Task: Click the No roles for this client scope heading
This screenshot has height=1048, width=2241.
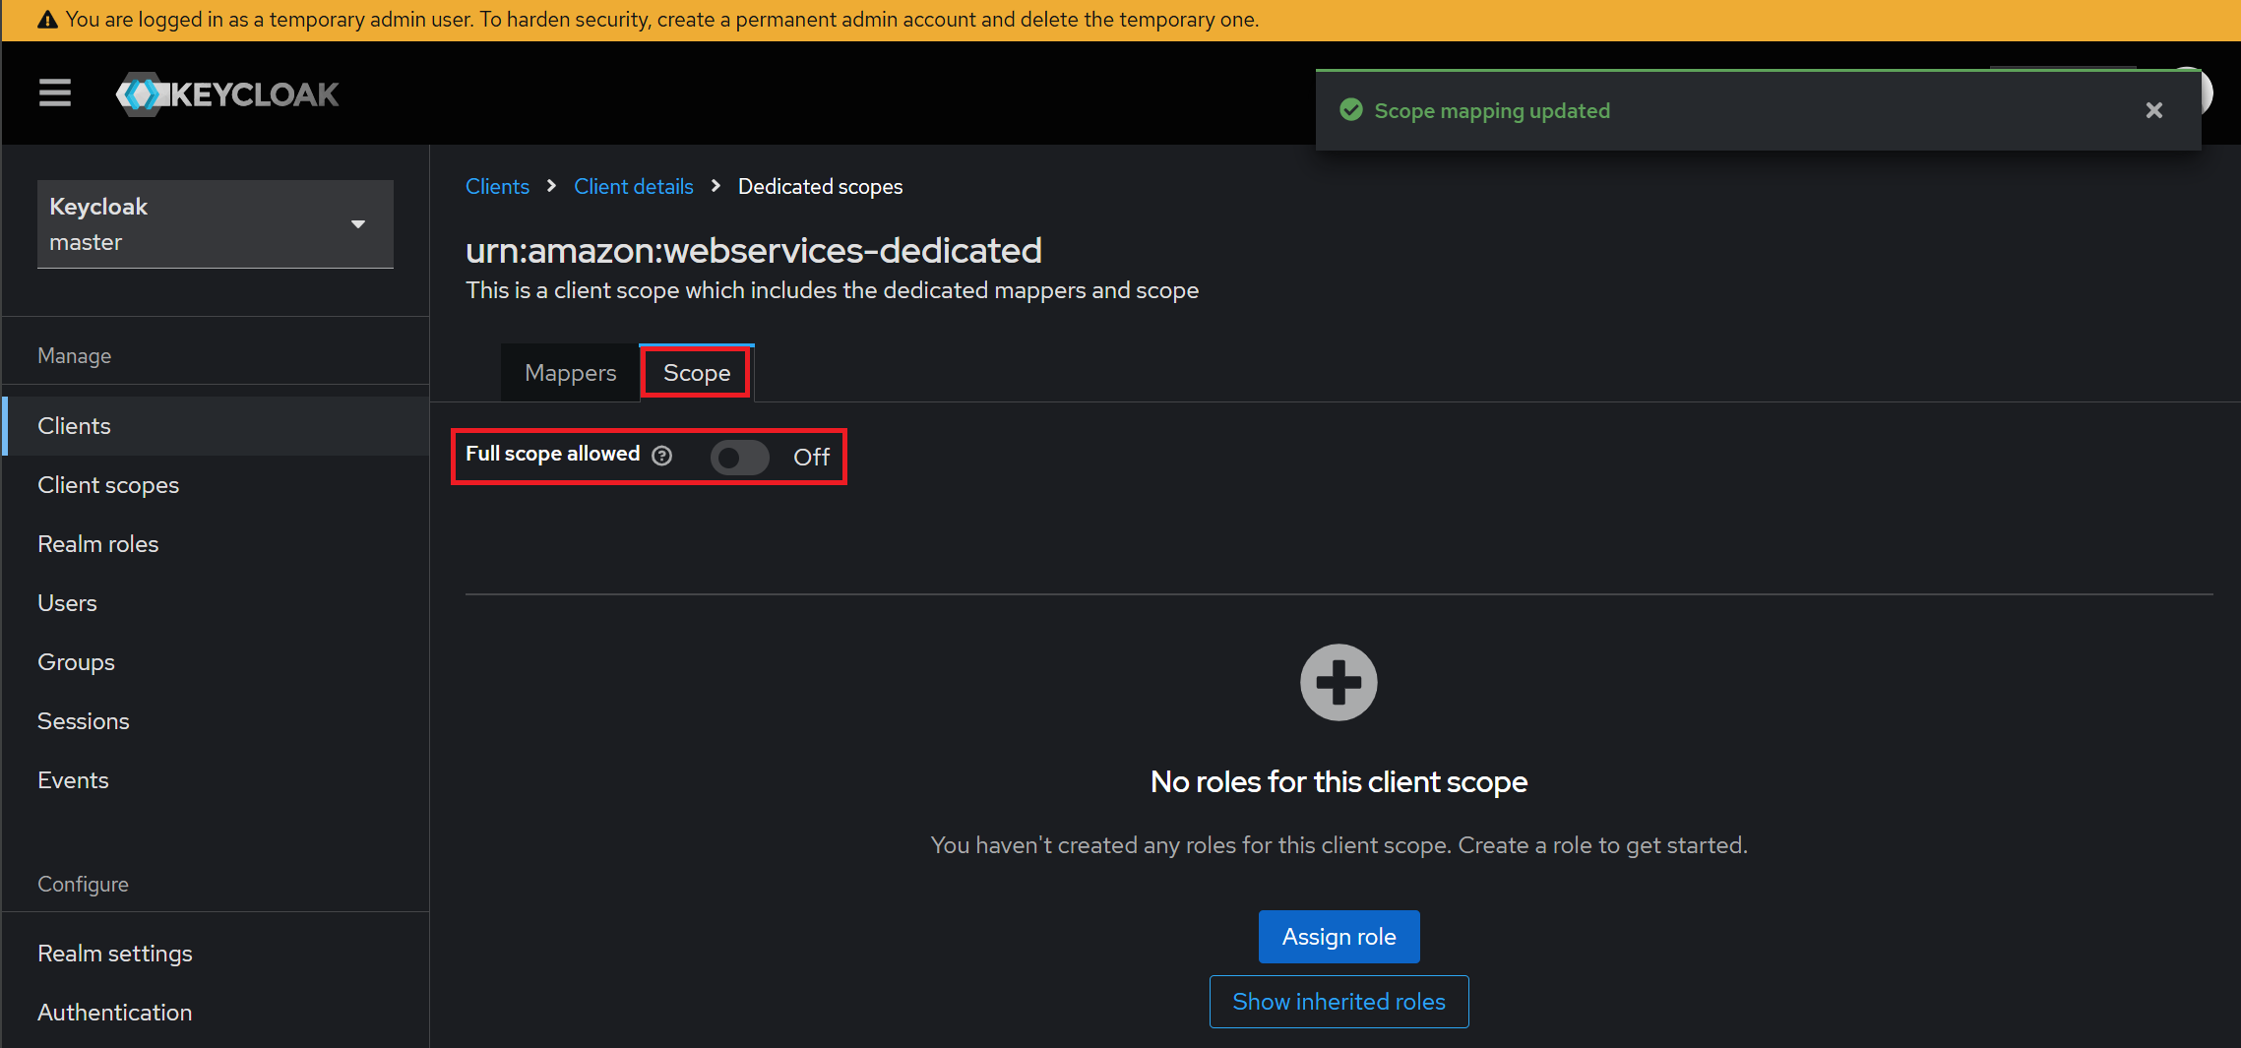Action: [1338, 782]
